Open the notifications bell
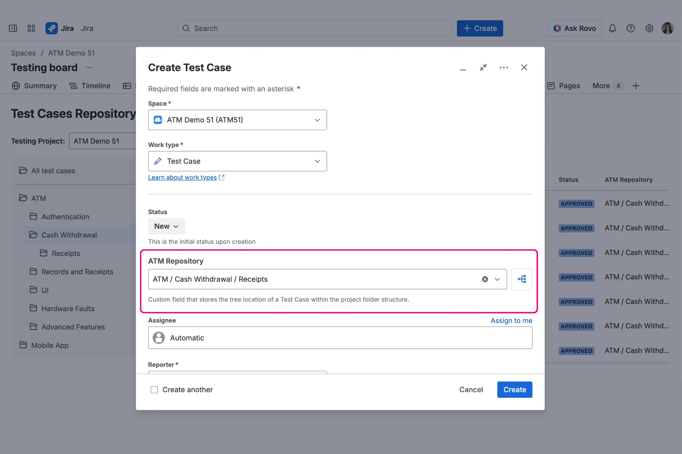This screenshot has width=682, height=454. pyautogui.click(x=612, y=28)
